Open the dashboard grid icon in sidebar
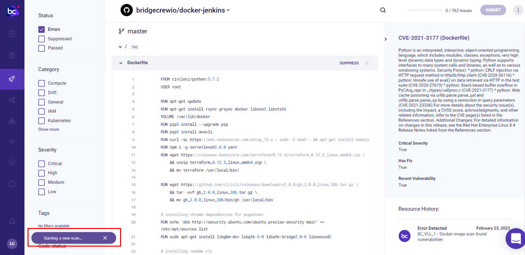The image size is (525, 255). 12,34
